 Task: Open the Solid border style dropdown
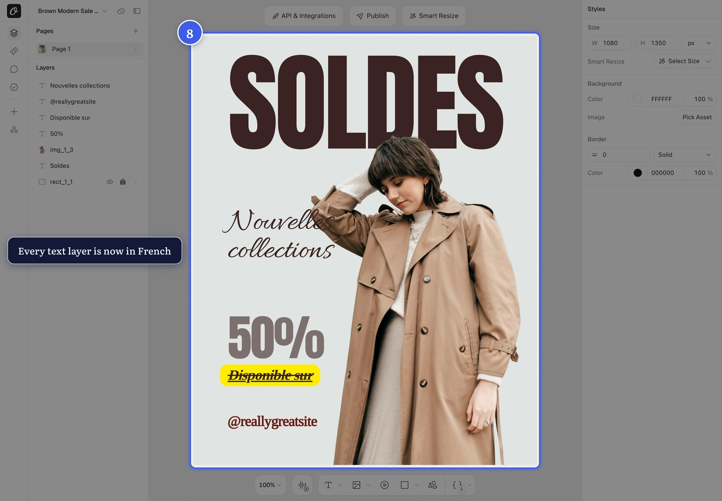[x=685, y=155]
